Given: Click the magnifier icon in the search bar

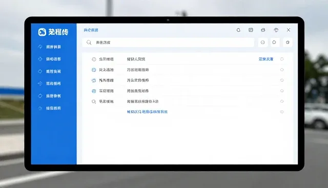Looking at the screenshot, I should coord(89,42).
